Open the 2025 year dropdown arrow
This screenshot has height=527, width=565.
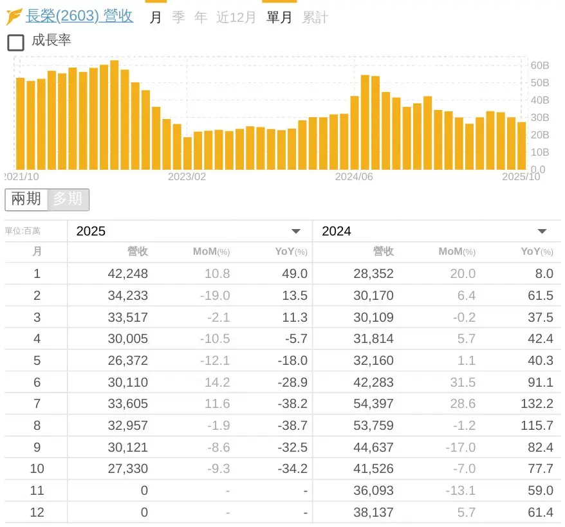296,232
